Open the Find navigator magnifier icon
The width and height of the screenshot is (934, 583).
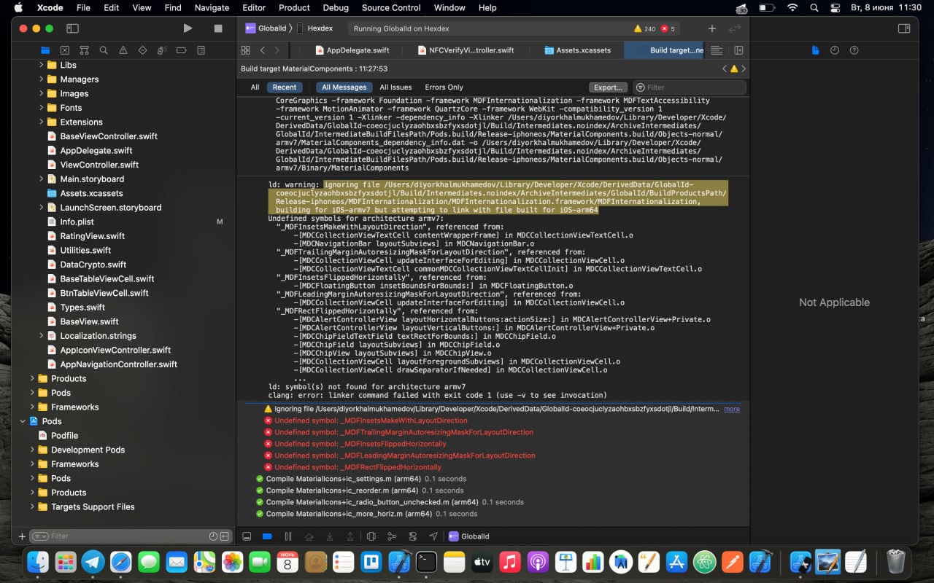pyautogui.click(x=104, y=50)
